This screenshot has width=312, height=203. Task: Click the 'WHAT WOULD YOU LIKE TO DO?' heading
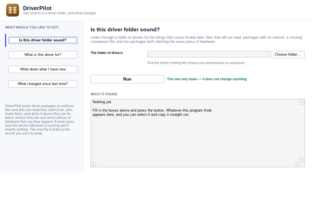point(32,27)
